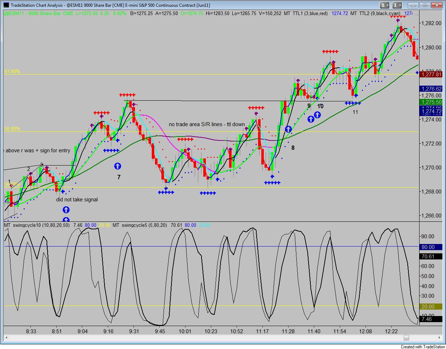Click the chart label number 11
The image size is (446, 349).
355,112
